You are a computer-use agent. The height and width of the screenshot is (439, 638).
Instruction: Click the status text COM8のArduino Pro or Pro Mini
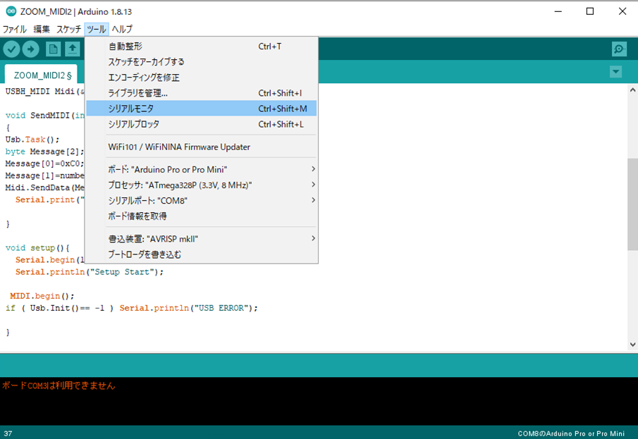pyautogui.click(x=571, y=433)
